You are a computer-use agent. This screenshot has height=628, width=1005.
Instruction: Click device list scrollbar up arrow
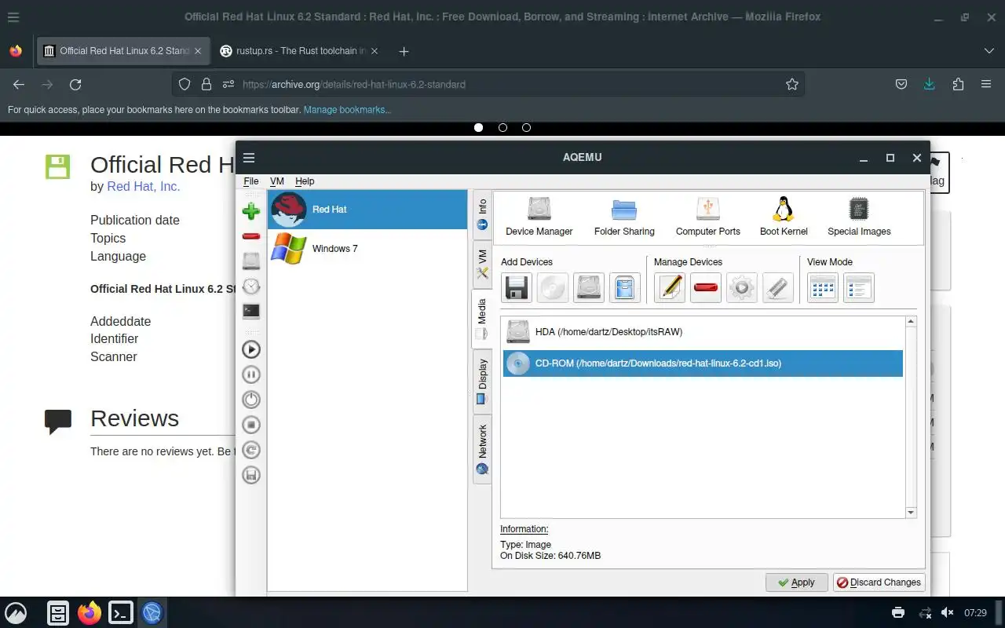(x=911, y=321)
